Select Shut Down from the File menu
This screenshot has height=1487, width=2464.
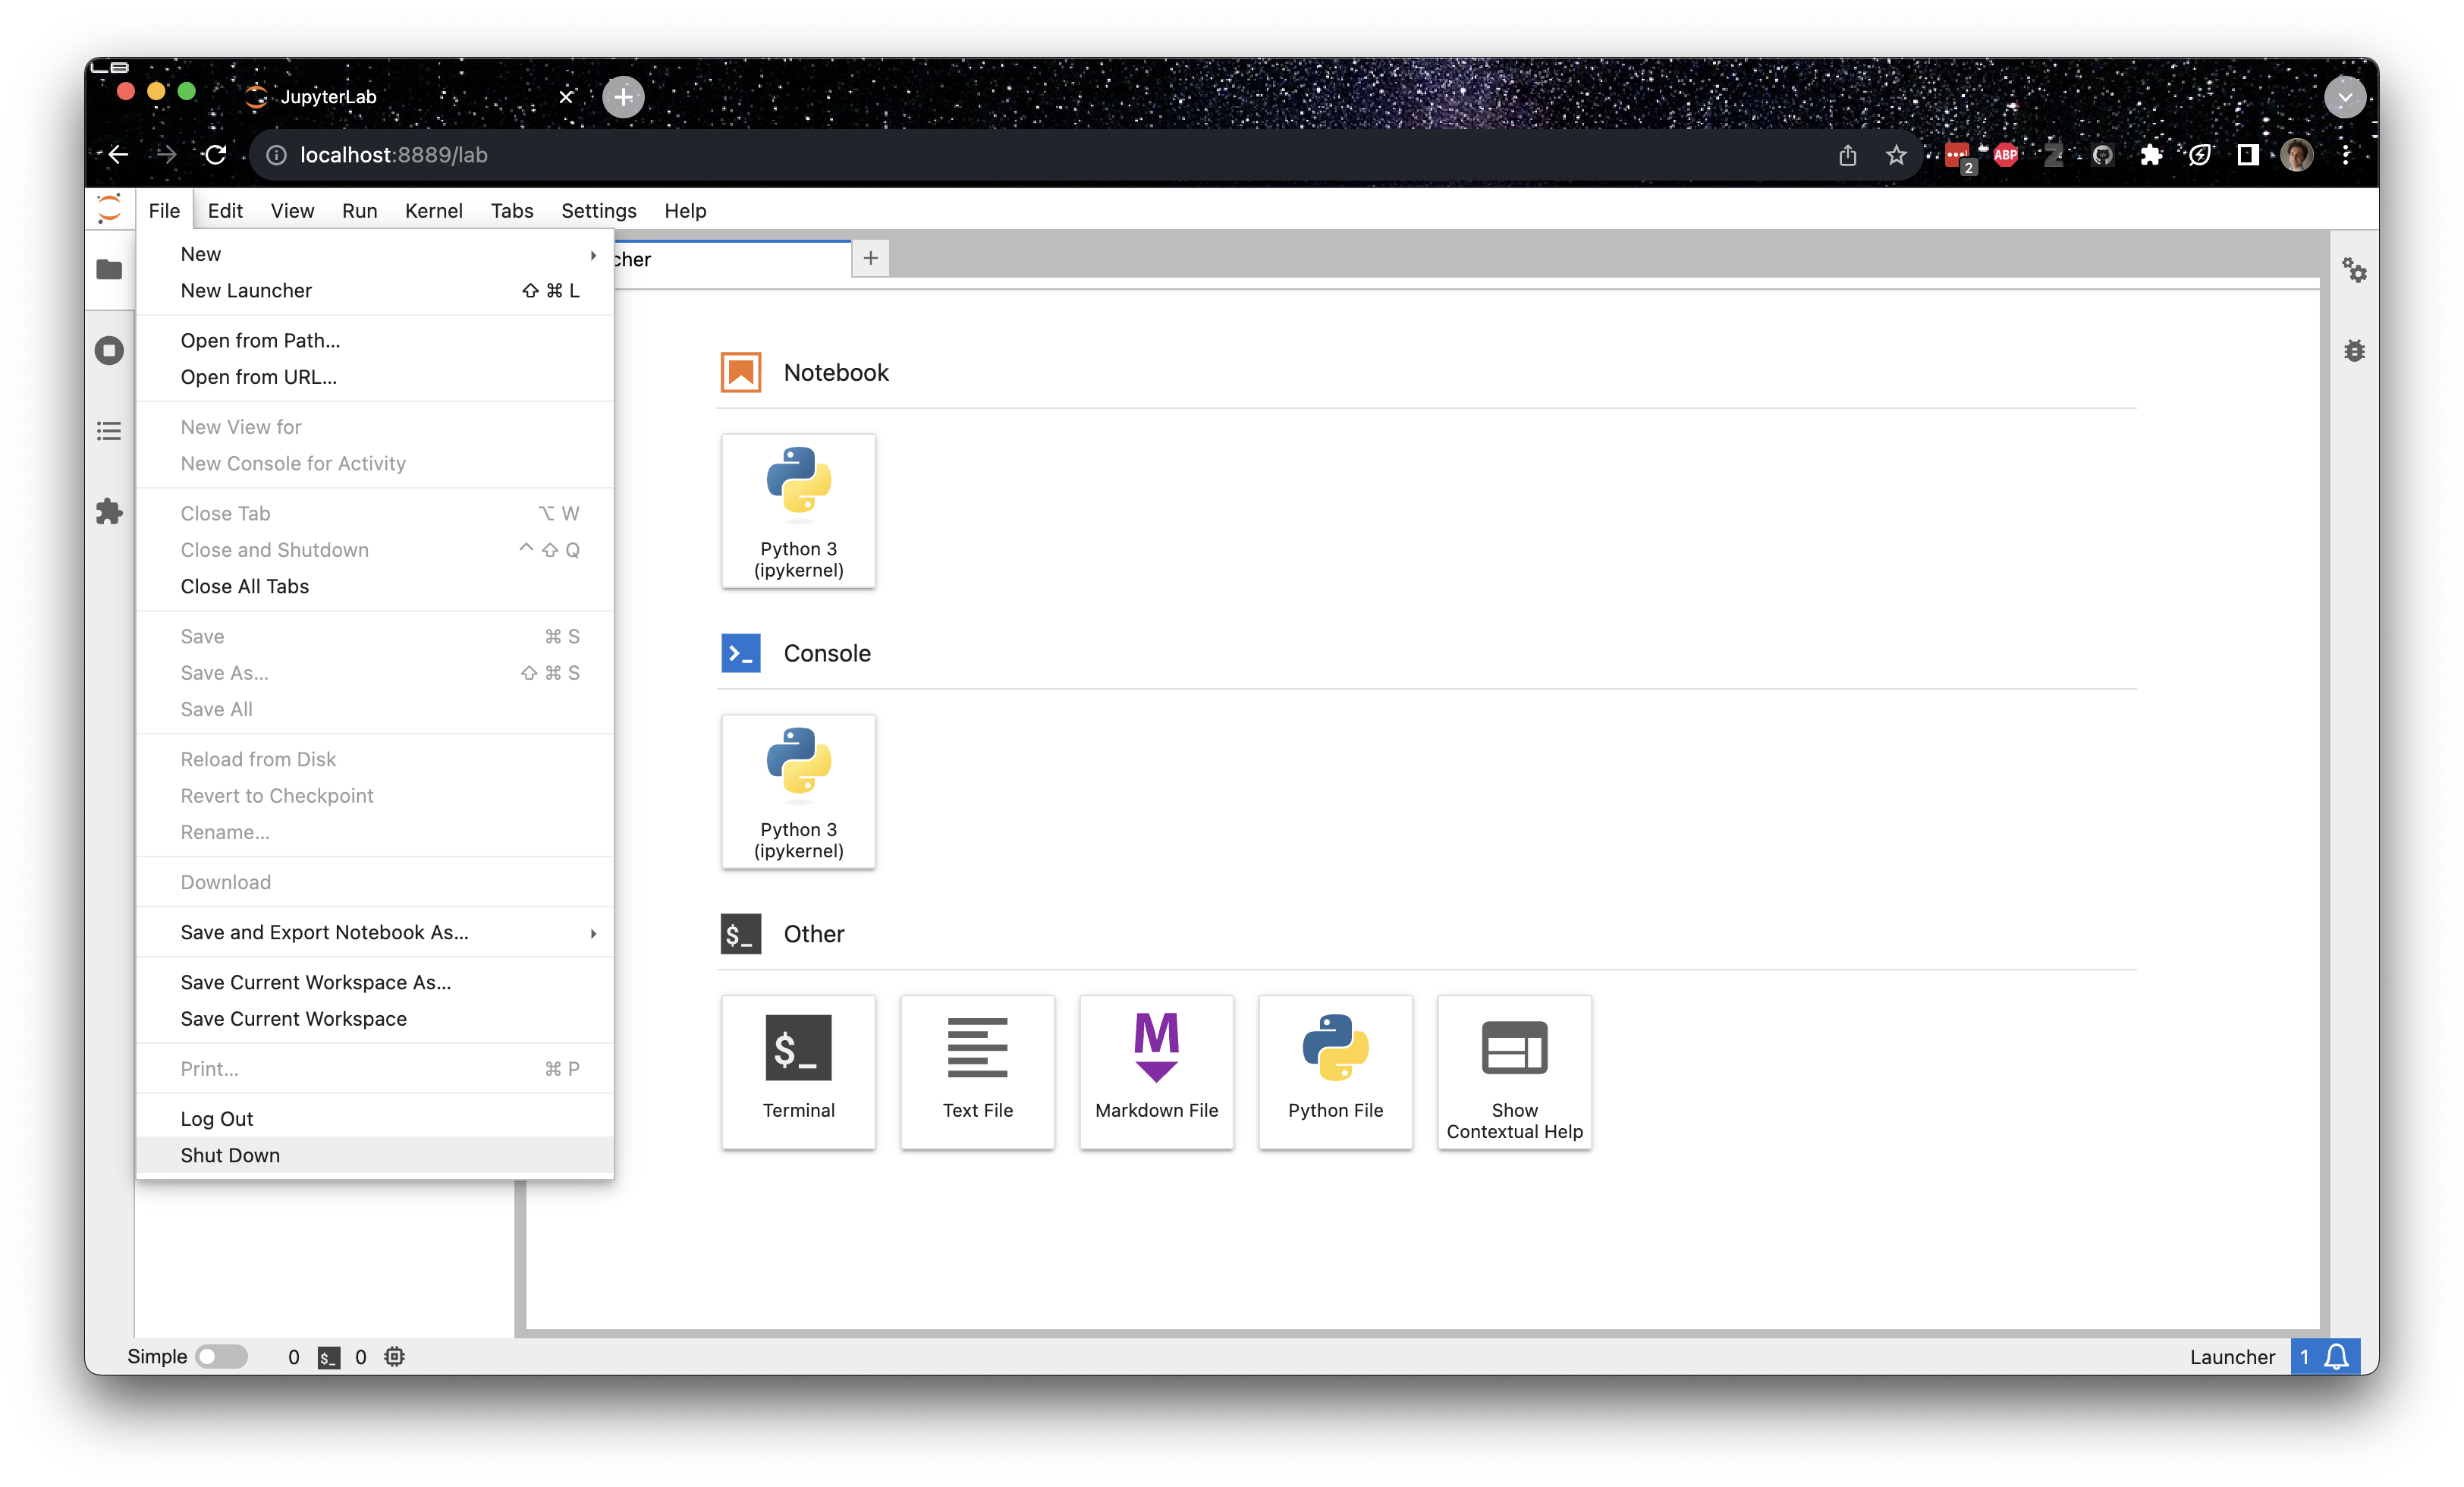tap(230, 1155)
